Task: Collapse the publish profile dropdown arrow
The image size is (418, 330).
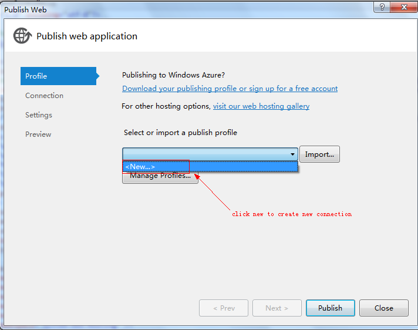Action: (x=292, y=154)
